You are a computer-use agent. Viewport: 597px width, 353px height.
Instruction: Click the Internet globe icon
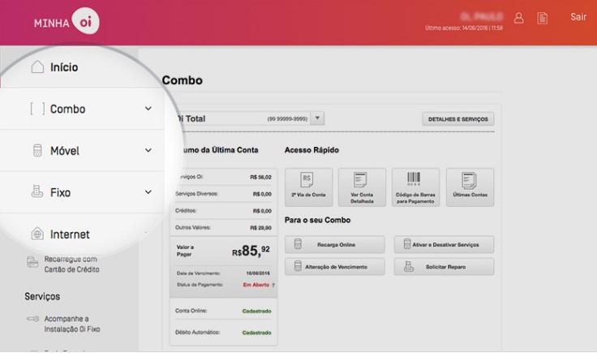37,234
